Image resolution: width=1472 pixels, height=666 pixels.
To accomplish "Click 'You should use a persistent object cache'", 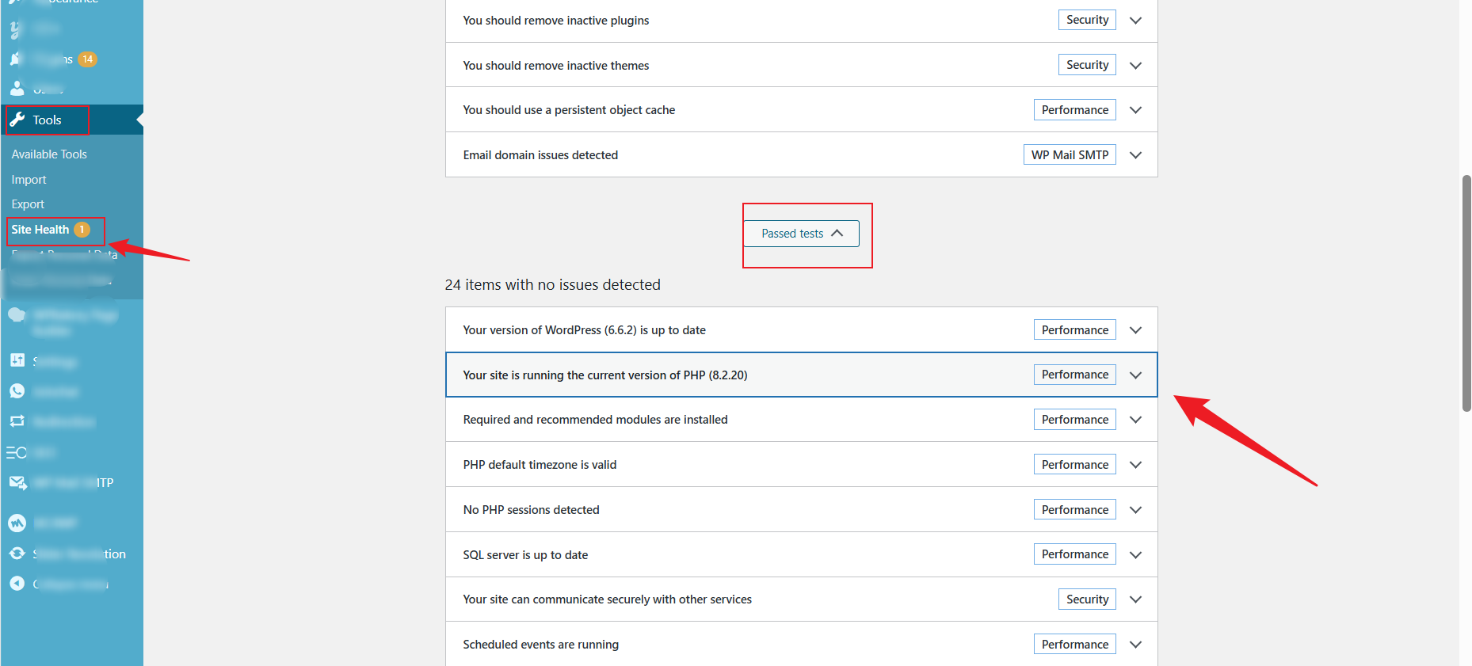I will pyautogui.click(x=569, y=110).
